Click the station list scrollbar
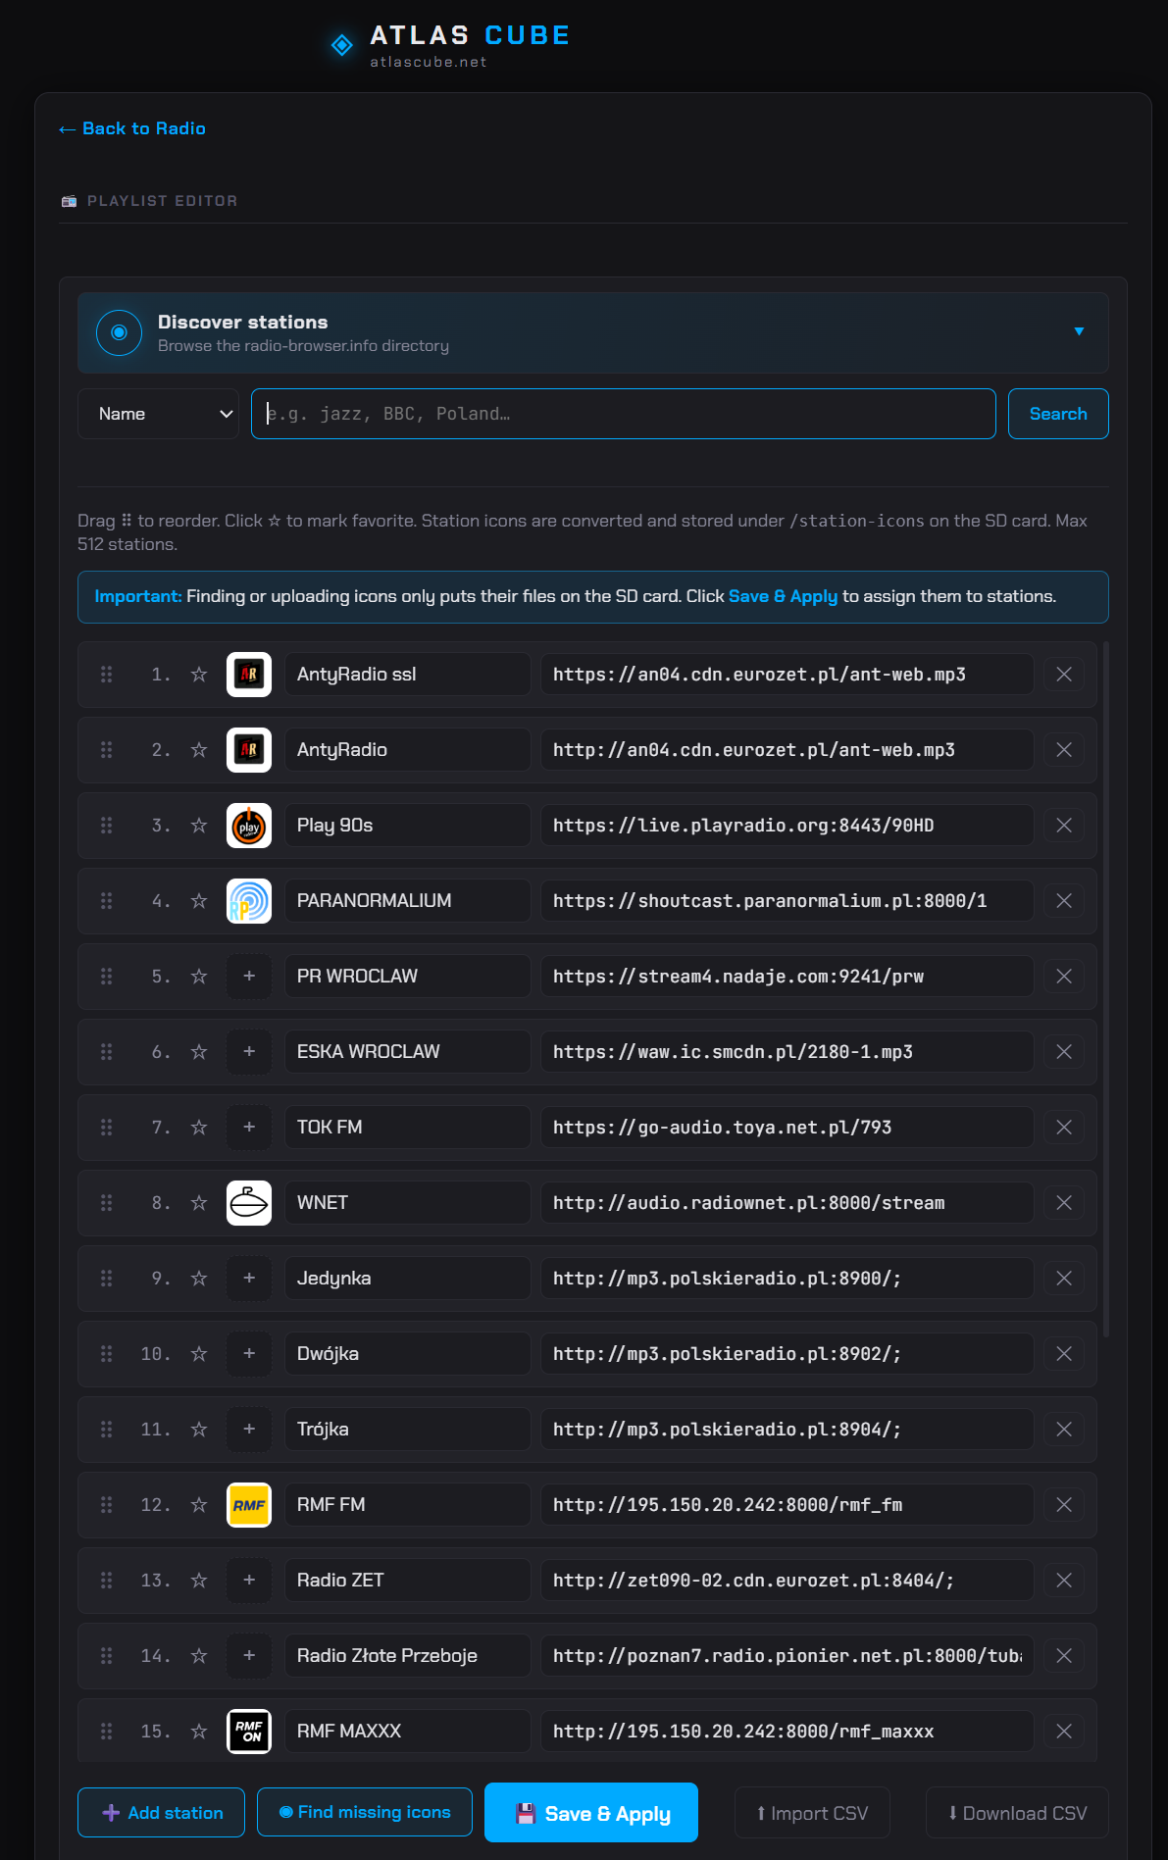Screen dimensions: 1168x1860 (x=1106, y=988)
